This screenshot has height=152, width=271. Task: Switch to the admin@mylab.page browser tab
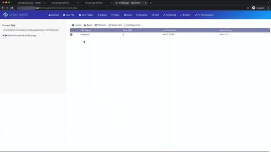tap(29, 3)
